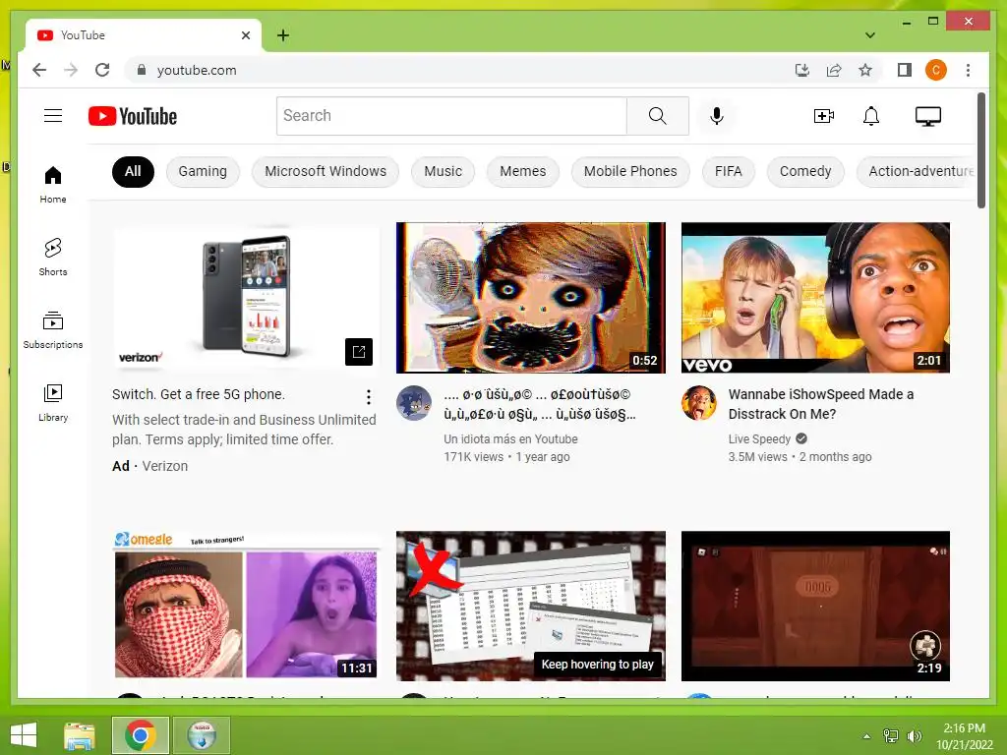This screenshot has height=755, width=1007.
Task: Click the YouTube logo
Action: [x=133, y=116]
